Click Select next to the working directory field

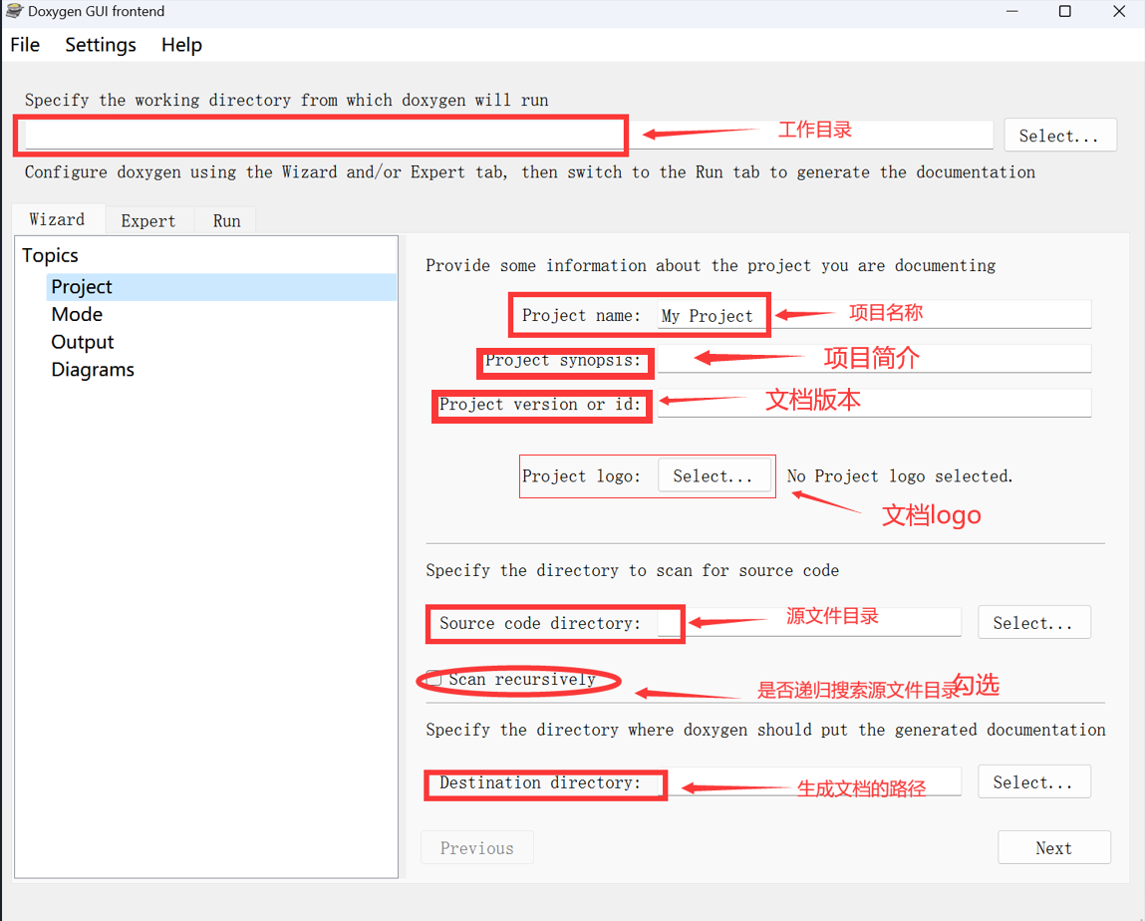[1059, 135]
